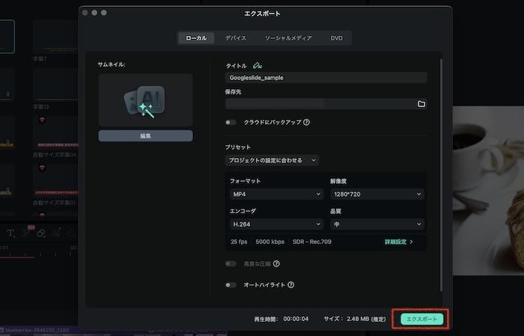Click the 再生時間 00:00:04 value

296,319
